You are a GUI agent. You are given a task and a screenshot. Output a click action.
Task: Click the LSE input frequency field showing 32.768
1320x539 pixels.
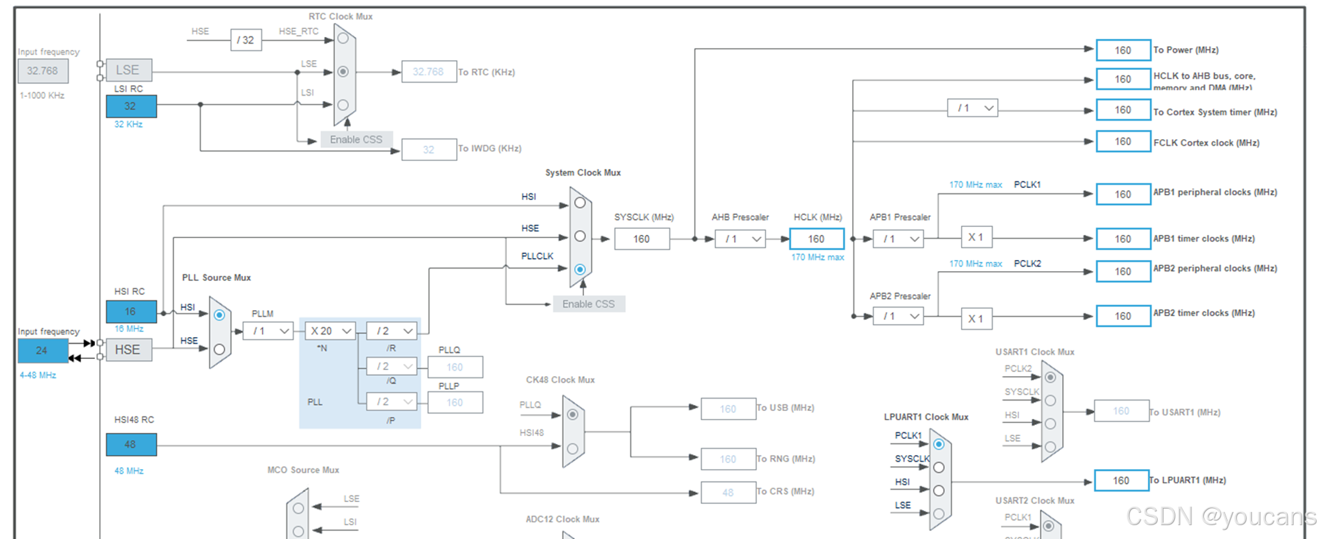43,71
